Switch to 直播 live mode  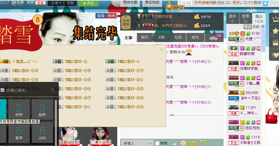coord(101,16)
